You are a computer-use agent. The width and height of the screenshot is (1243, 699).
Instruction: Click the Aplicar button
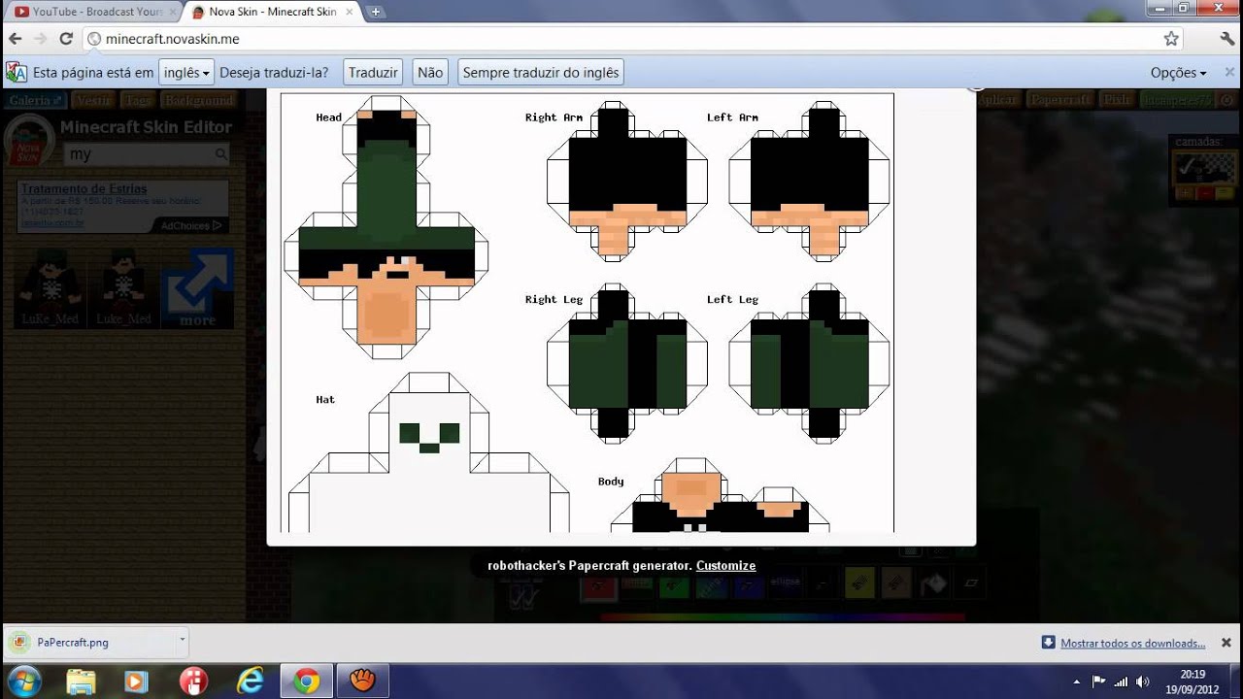(x=997, y=100)
